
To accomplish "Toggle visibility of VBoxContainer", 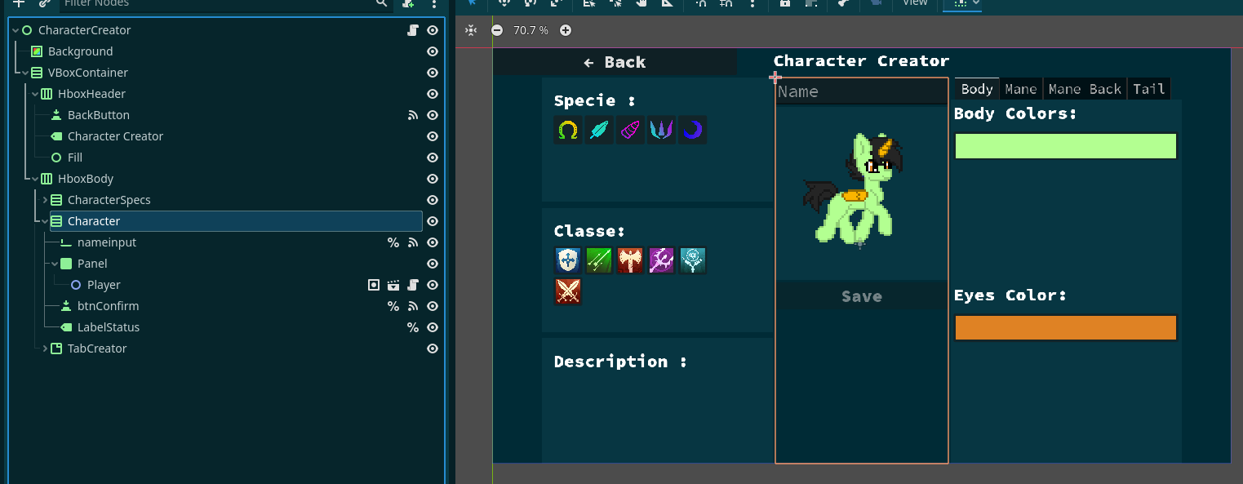I will (x=433, y=73).
